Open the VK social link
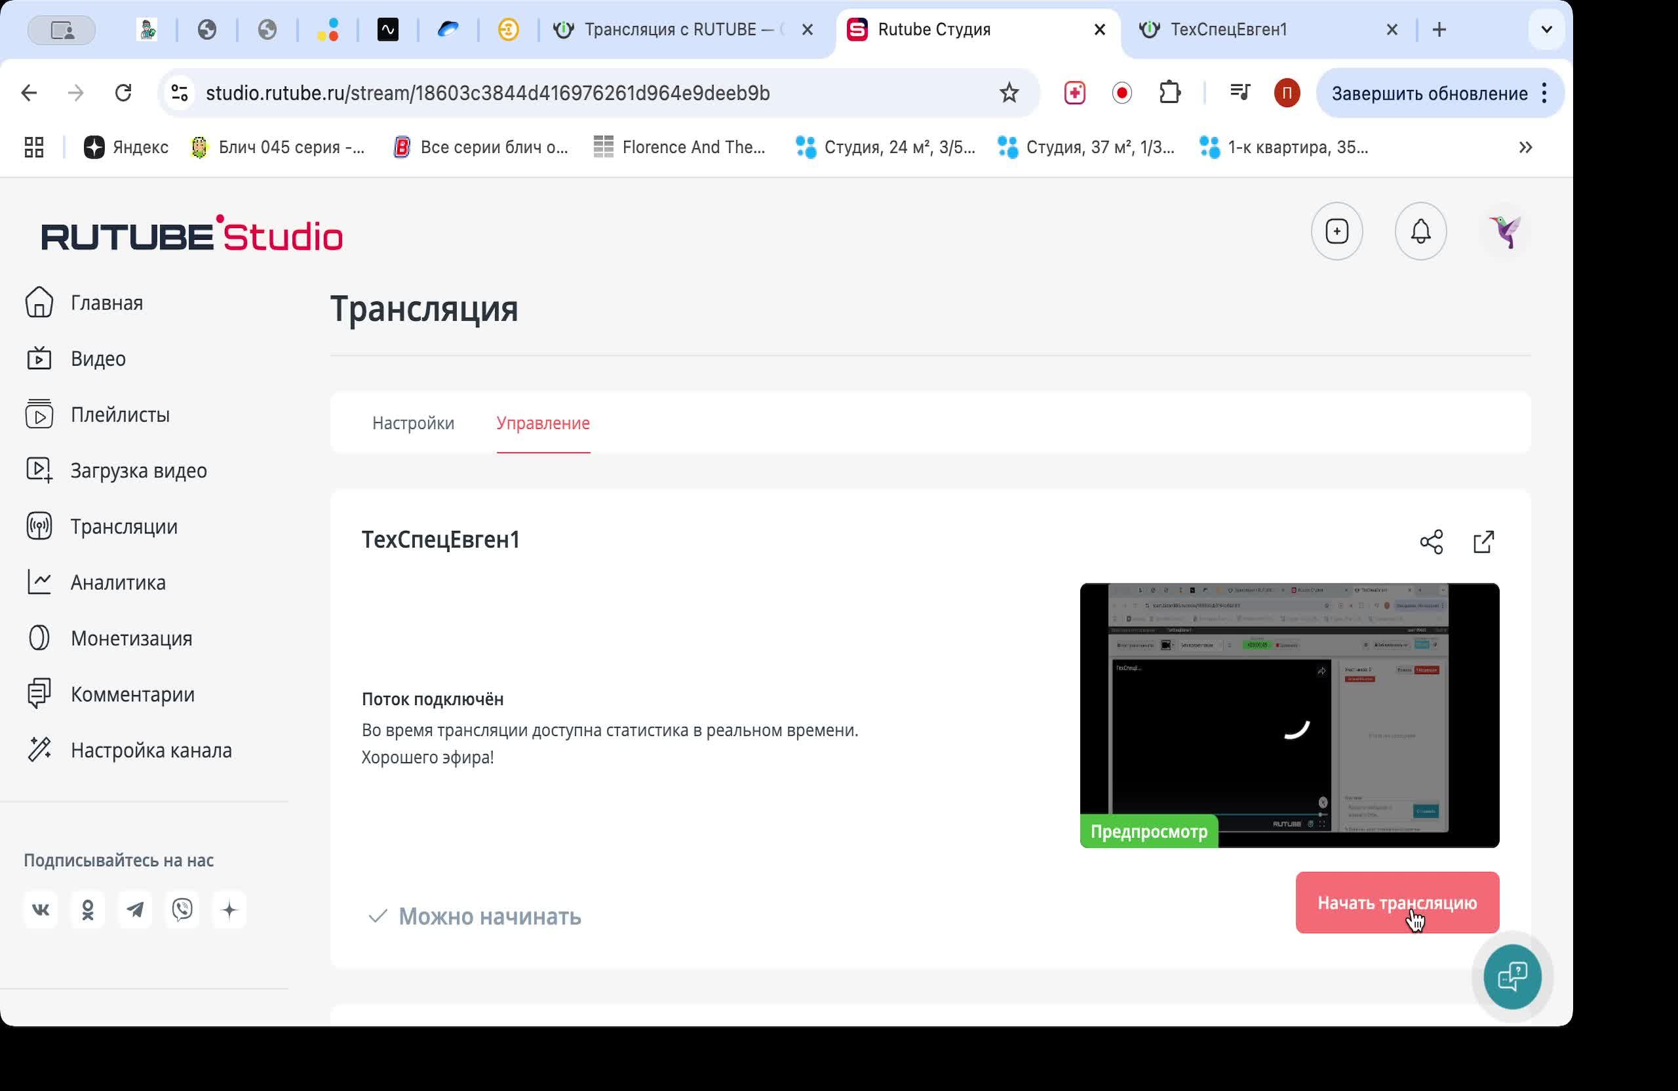Image resolution: width=1678 pixels, height=1091 pixels. [x=41, y=910]
